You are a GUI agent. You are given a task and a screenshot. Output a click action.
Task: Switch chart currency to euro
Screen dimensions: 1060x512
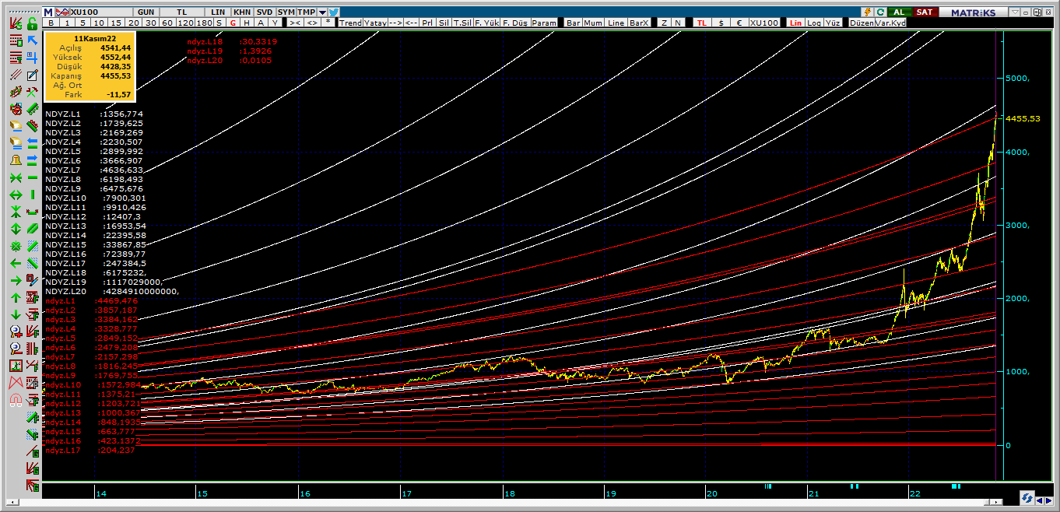(x=739, y=23)
